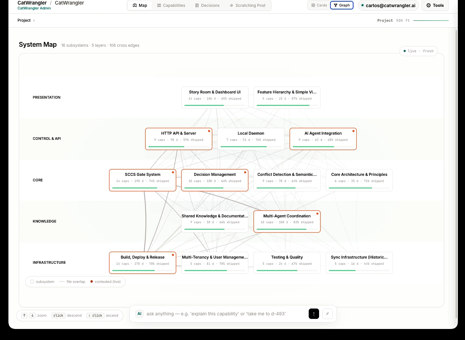The width and height of the screenshot is (465, 340).
Task: Open the Decisions tab
Action: [207, 6]
